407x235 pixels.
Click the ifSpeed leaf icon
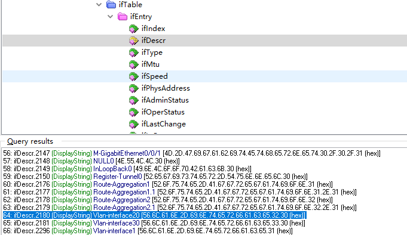(134, 76)
